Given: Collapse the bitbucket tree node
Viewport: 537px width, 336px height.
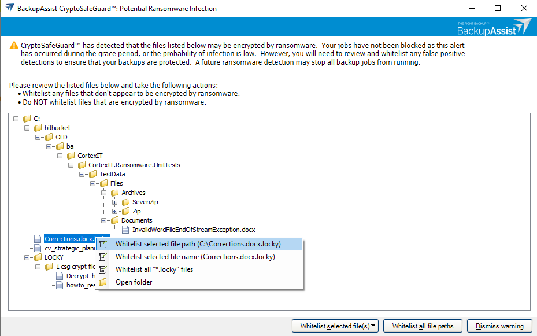Looking at the screenshot, I should coord(27,128).
